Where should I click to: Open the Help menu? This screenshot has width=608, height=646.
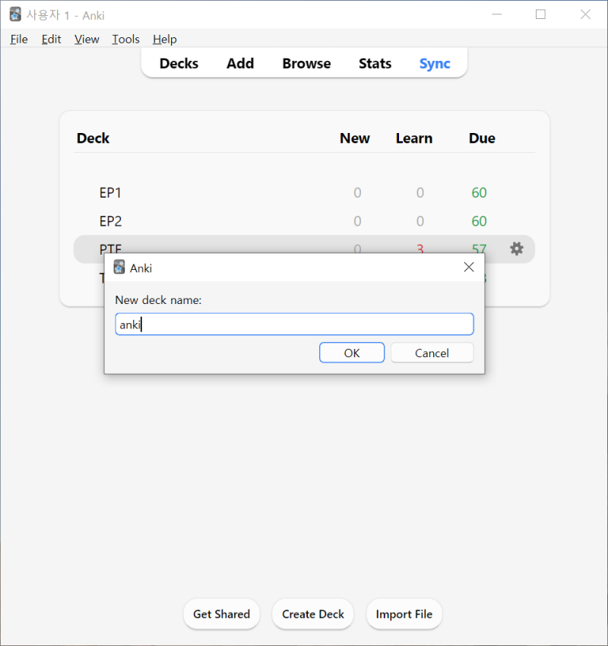(165, 39)
